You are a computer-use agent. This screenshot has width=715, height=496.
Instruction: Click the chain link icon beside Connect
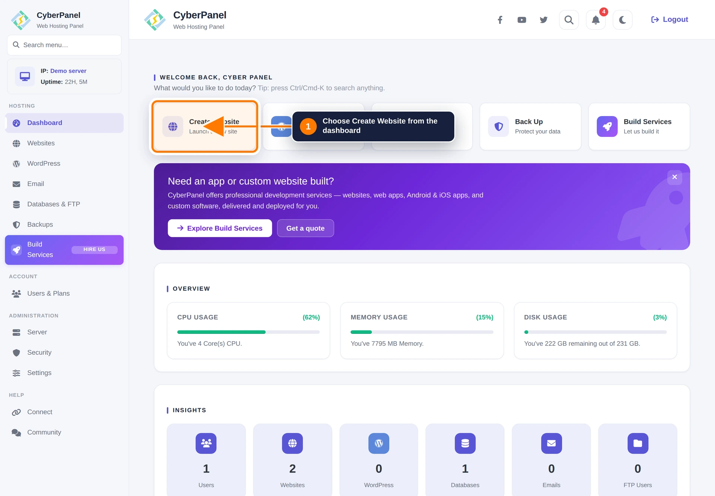[x=16, y=412]
